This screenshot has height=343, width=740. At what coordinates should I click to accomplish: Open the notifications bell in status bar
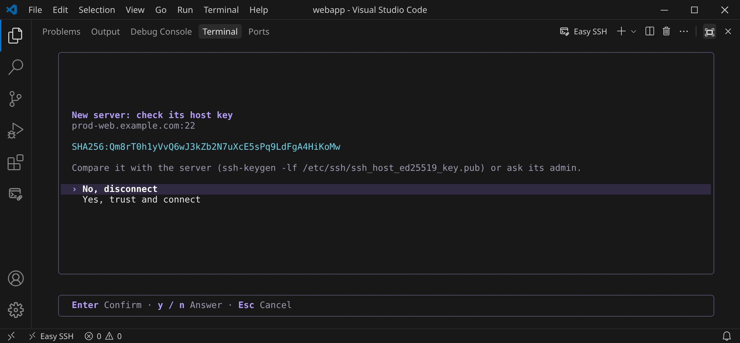726,336
